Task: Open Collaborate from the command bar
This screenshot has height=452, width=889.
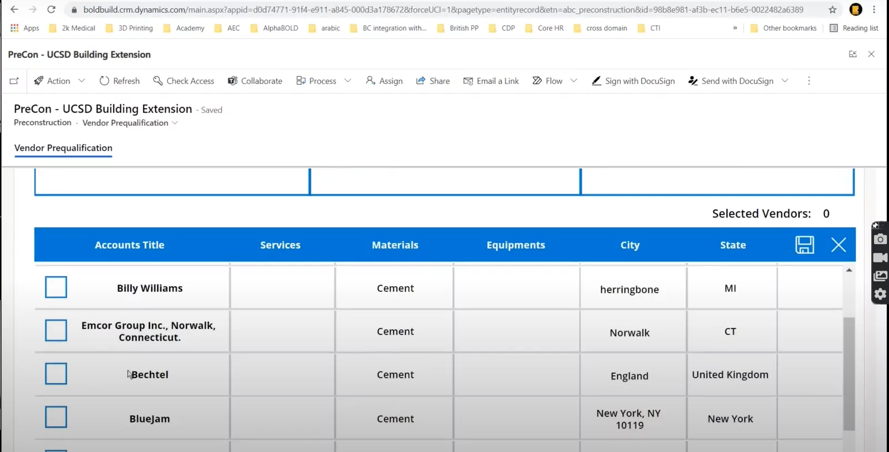Action: [x=255, y=81]
